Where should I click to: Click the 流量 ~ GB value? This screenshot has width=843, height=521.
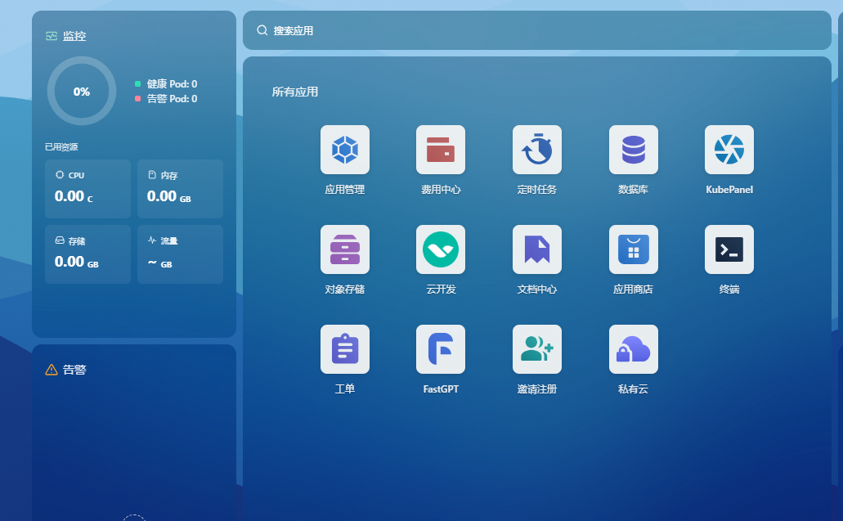click(159, 263)
